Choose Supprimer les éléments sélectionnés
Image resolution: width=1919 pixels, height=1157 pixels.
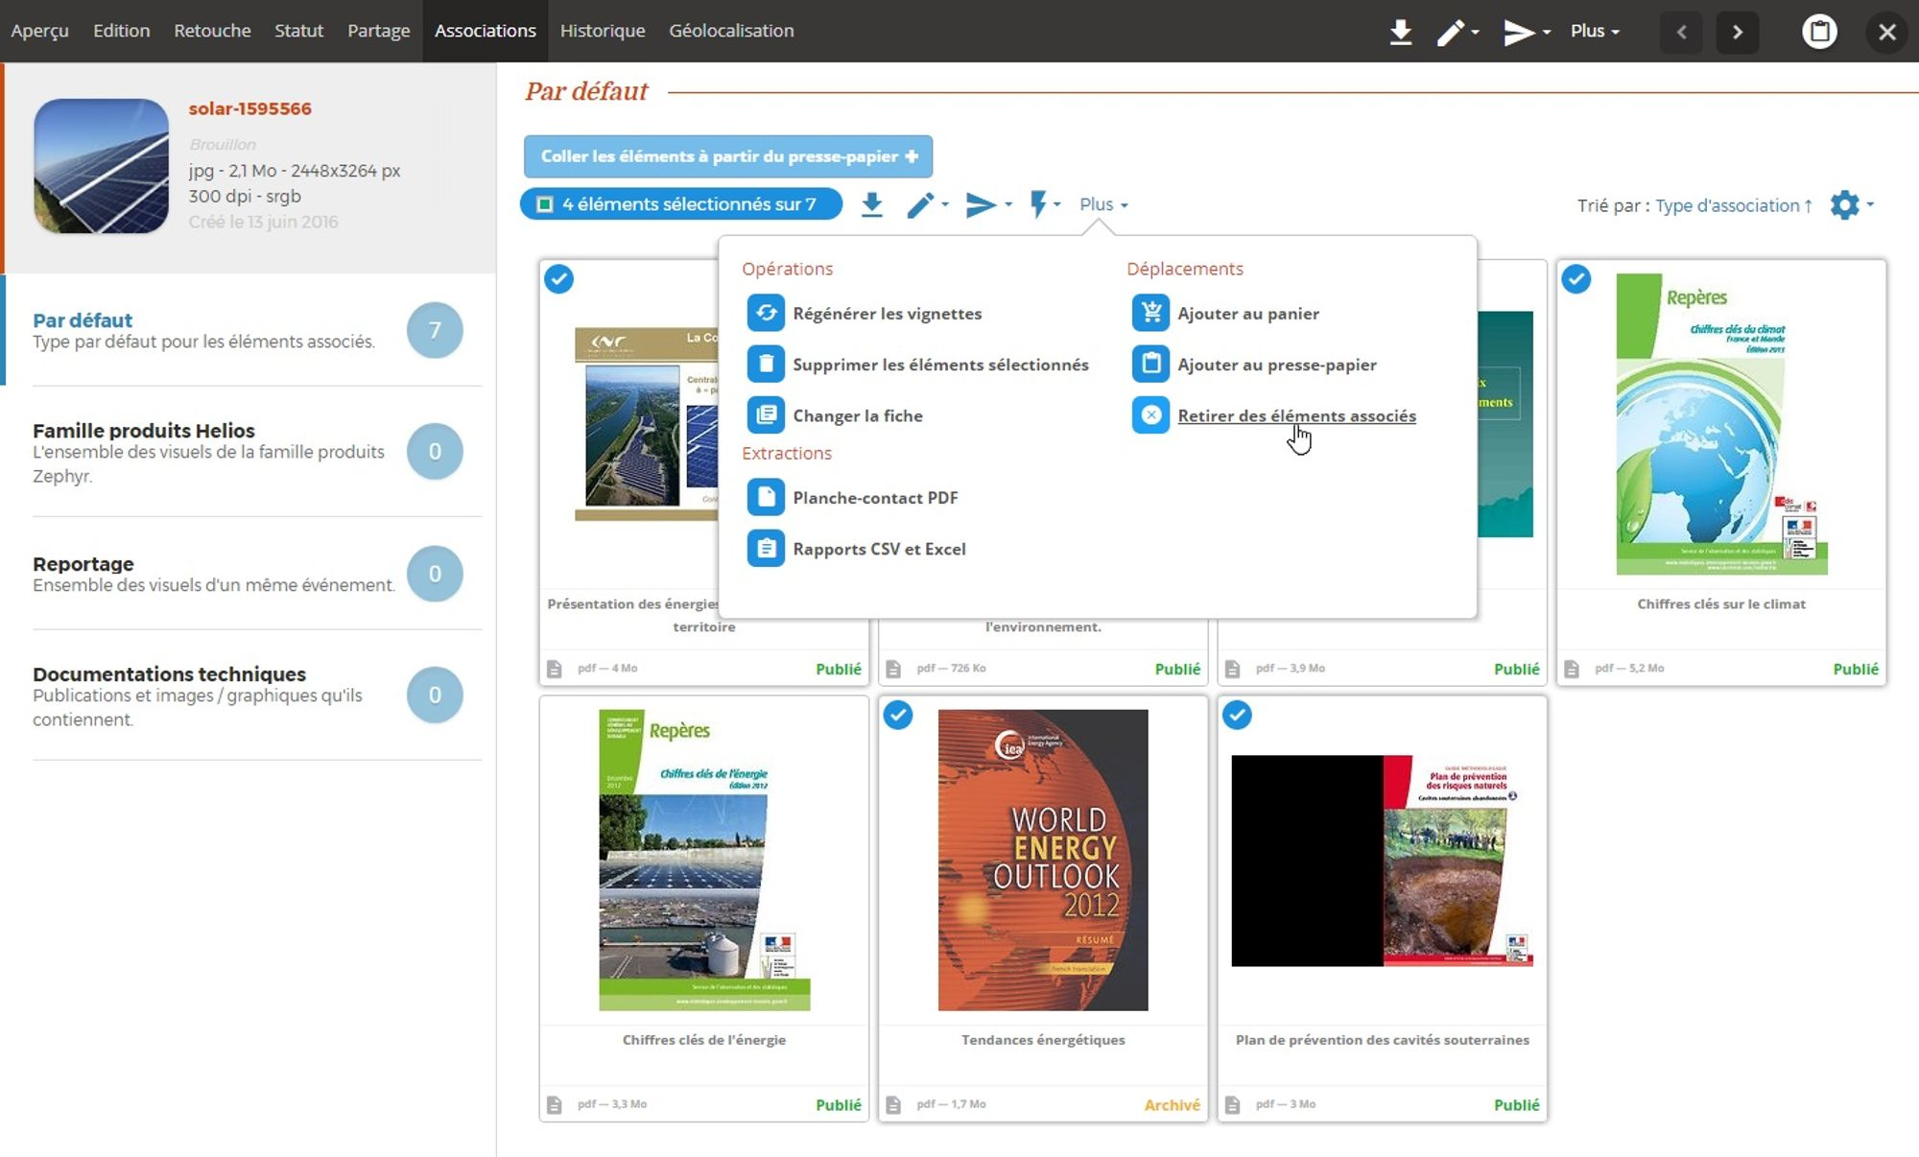tap(940, 365)
